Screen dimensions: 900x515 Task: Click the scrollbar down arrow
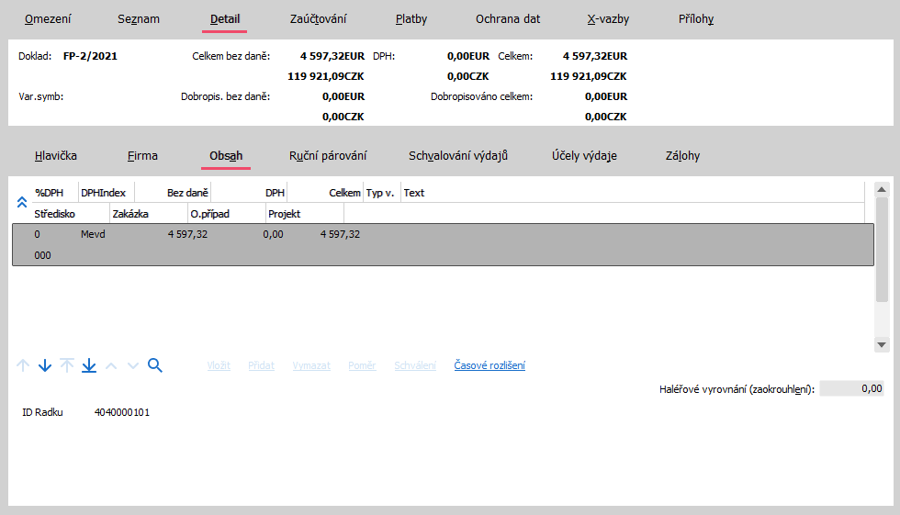[x=882, y=344]
